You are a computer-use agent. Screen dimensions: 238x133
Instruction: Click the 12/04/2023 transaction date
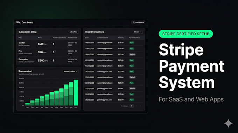point(90,49)
